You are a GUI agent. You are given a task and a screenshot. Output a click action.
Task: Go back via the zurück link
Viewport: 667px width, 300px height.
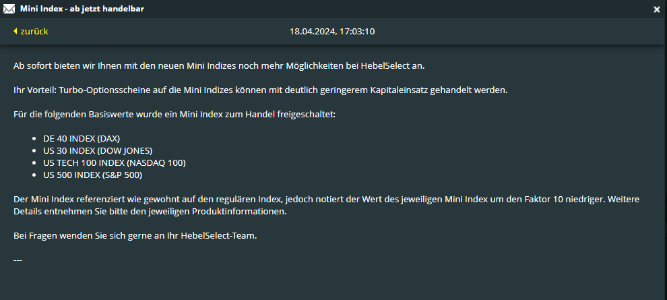[34, 32]
